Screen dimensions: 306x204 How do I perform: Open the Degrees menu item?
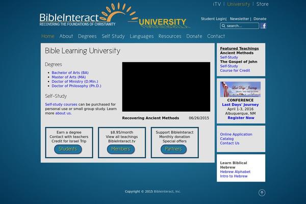[87, 36]
